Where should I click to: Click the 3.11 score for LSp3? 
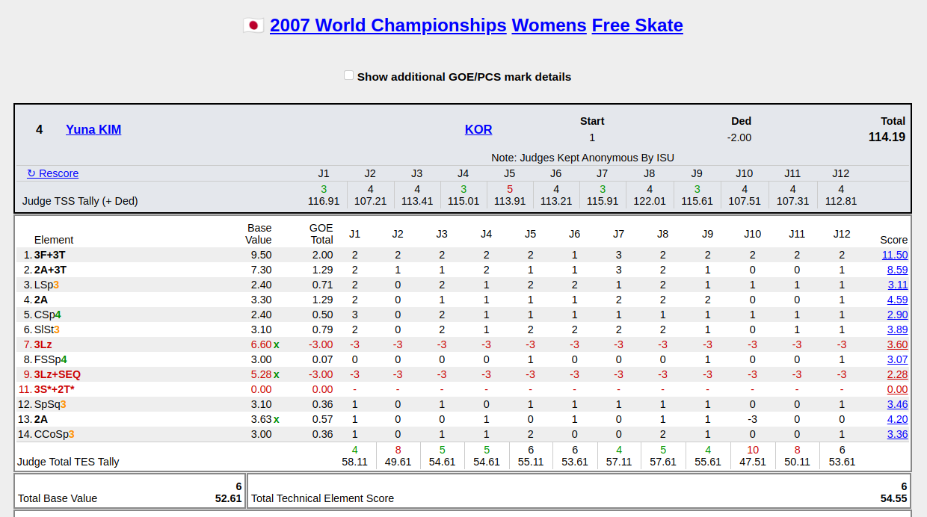(897, 285)
